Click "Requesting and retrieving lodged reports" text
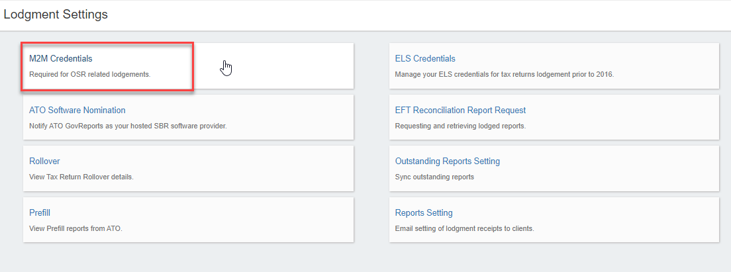The height and width of the screenshot is (272, 731). [460, 126]
